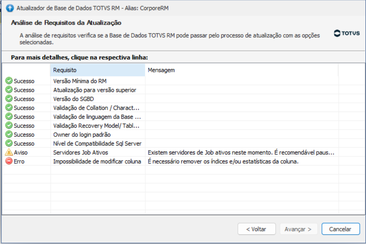The height and width of the screenshot is (244, 366).
Task: Click the 'Erro' status label
Action: 19,161
